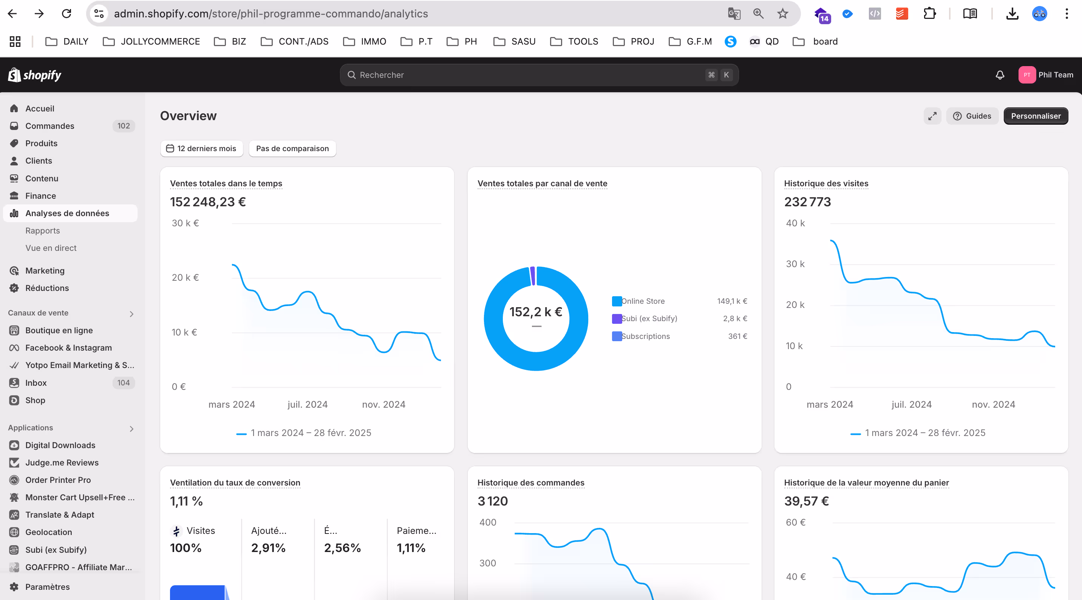Image resolution: width=1082 pixels, height=600 pixels.
Task: Open Judge.me Reviews app
Action: [62, 462]
